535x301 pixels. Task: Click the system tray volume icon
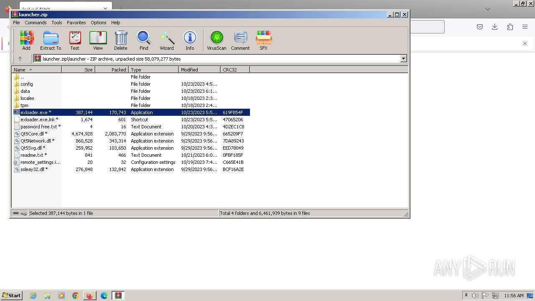coord(475,296)
